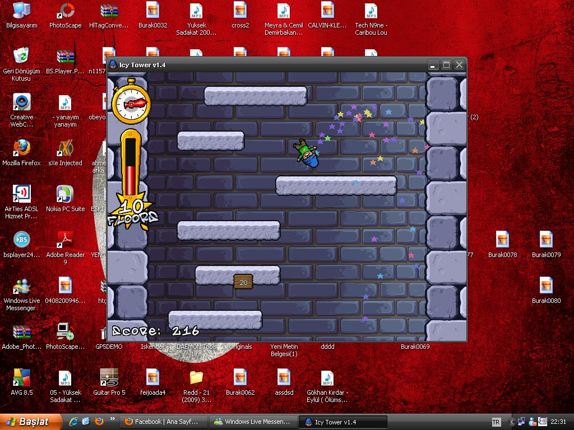Launch the bsplayer24... icon
The height and width of the screenshot is (430, 574).
[x=22, y=245]
